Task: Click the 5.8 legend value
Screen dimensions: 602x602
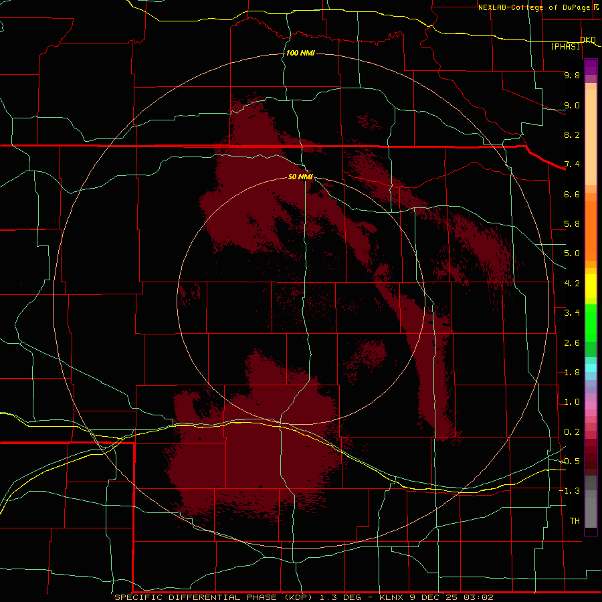Action: (572, 224)
